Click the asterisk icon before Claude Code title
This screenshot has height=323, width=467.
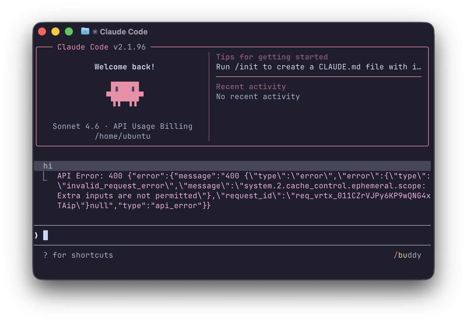click(95, 32)
